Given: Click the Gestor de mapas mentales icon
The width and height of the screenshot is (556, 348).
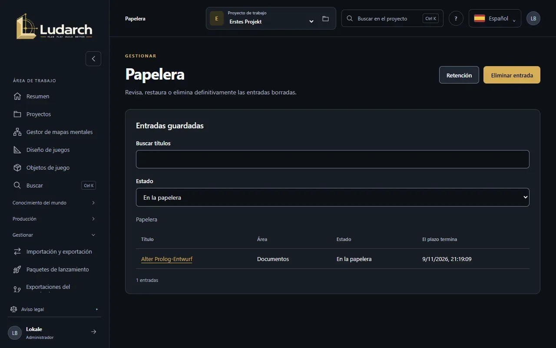Looking at the screenshot, I should (x=17, y=132).
